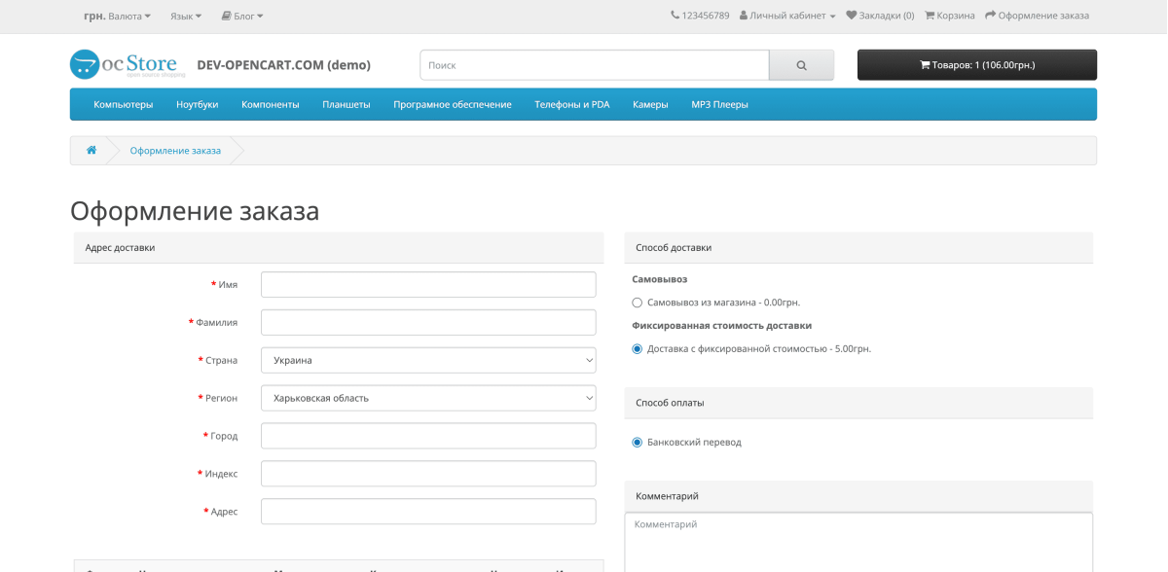The height and width of the screenshot is (572, 1168).
Task: Open Закладки (0) wishlist link
Action: click(880, 16)
